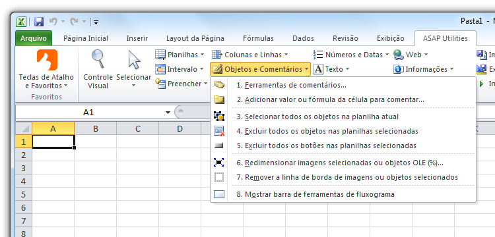Screen dimensions: 495x237
Task: Switch to the Layout da Página tab
Action: (195, 38)
